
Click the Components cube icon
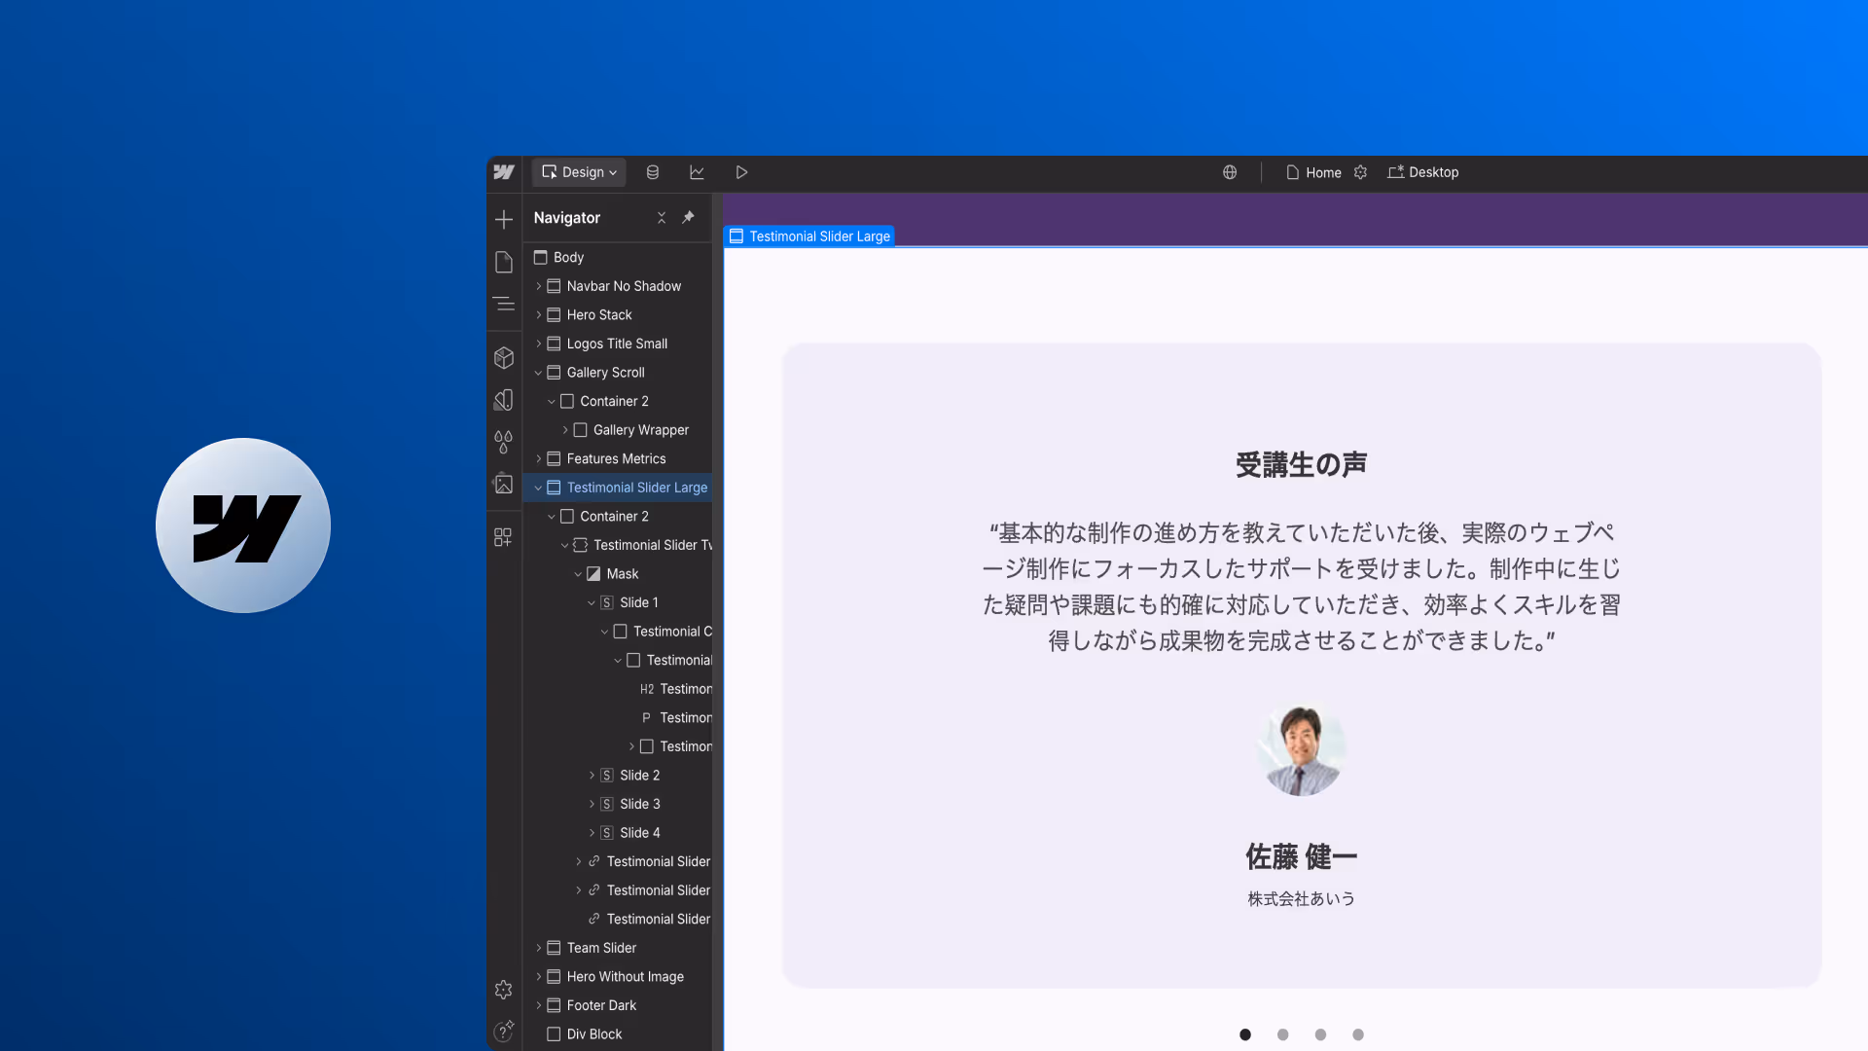(x=503, y=358)
